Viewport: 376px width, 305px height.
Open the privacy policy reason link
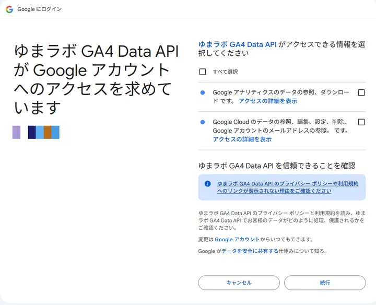coord(288,187)
